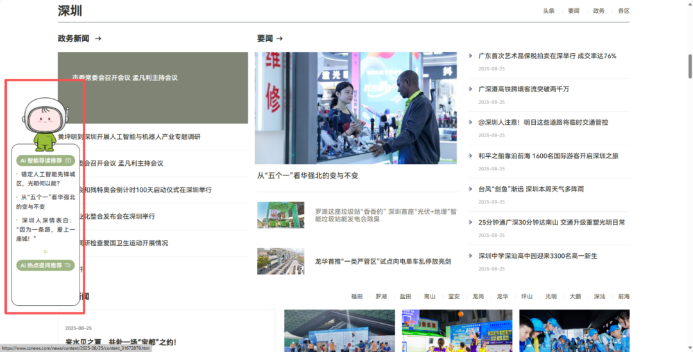
Task: Read 和平之船靠泊前海 news headline
Action: (x=548, y=156)
